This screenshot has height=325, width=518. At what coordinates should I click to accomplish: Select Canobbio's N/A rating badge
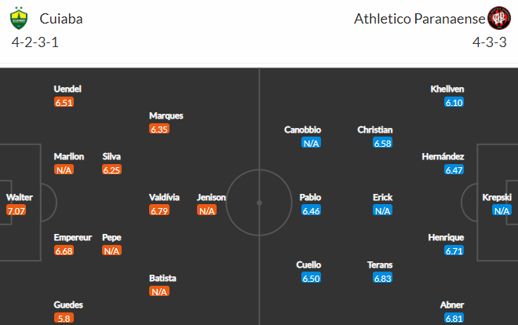[311, 143]
